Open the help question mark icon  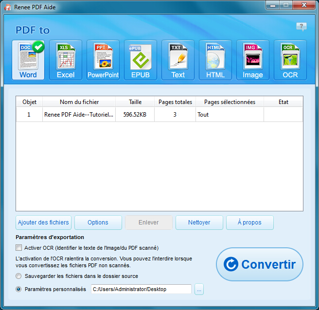[301, 26]
